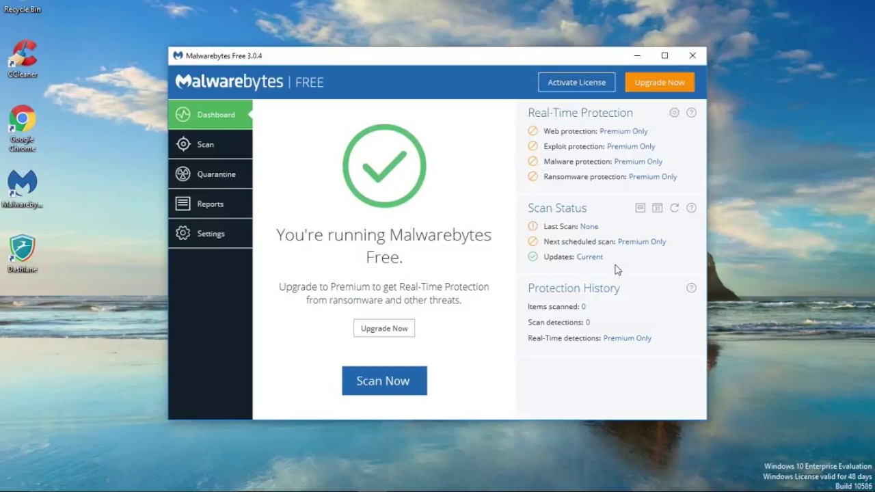Click the outlined Upgrade Now button under message

pos(384,328)
